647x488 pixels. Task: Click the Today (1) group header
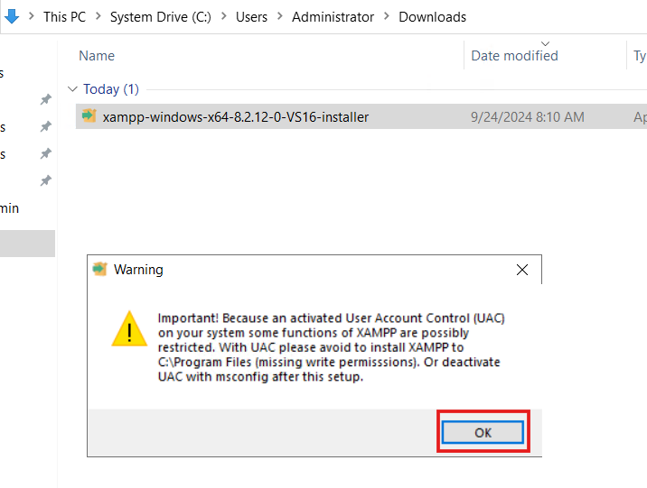pos(111,89)
